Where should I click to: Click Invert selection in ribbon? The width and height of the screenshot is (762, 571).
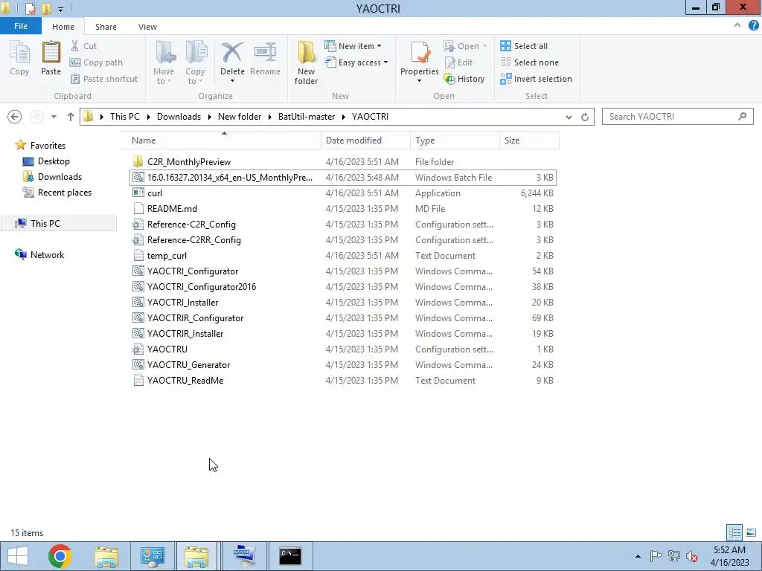coord(536,79)
